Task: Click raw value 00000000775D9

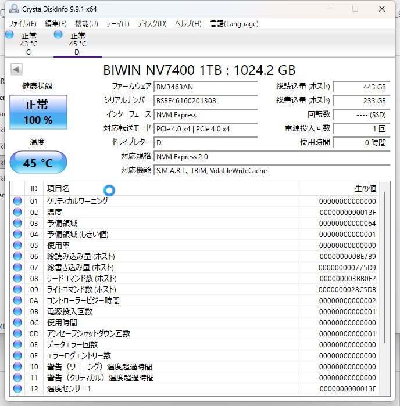Action: pos(347,268)
